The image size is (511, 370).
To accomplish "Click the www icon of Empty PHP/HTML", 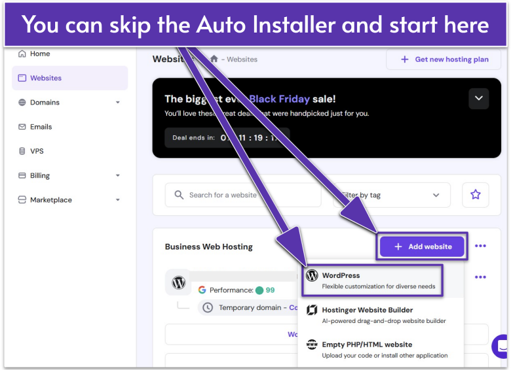I will 312,344.
